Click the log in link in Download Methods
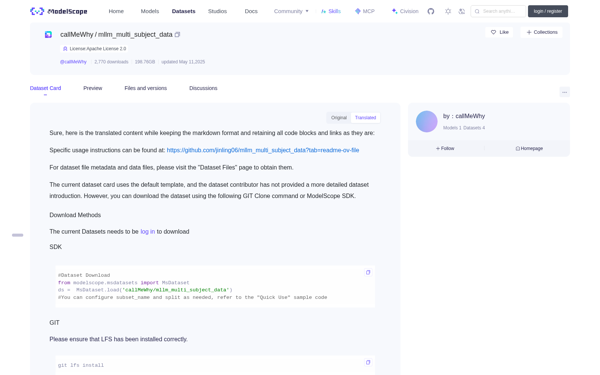 pyautogui.click(x=148, y=232)
